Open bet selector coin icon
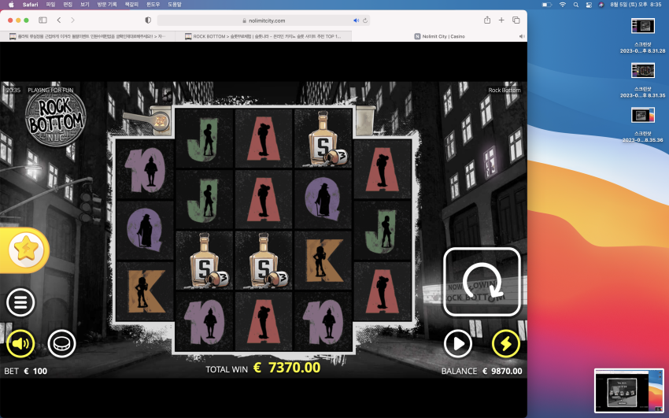This screenshot has width=669, height=418. point(62,343)
